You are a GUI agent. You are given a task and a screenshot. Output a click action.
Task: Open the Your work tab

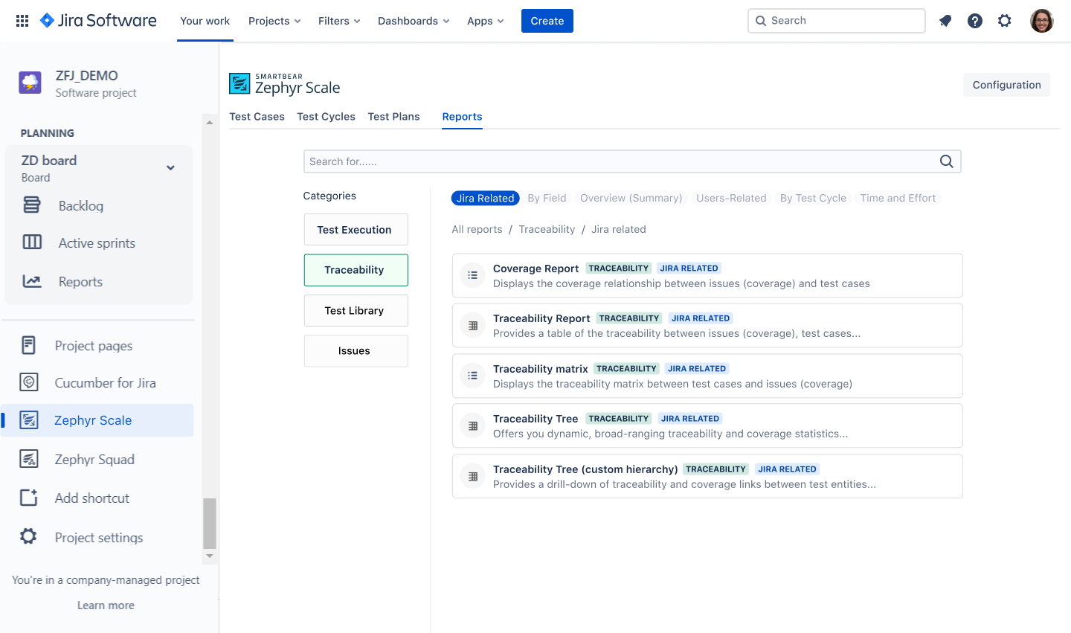tap(205, 21)
